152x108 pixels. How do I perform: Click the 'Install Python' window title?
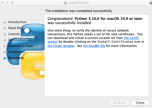[x=79, y=3]
